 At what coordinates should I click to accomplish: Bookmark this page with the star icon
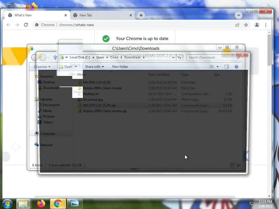pos(246,25)
